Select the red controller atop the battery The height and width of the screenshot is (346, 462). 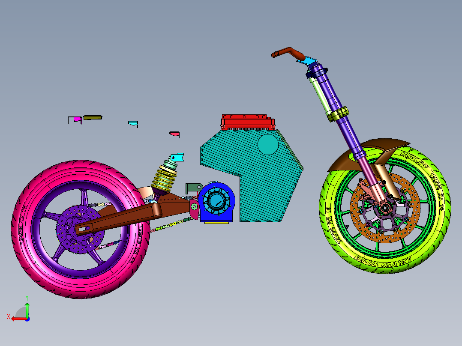tap(248, 122)
